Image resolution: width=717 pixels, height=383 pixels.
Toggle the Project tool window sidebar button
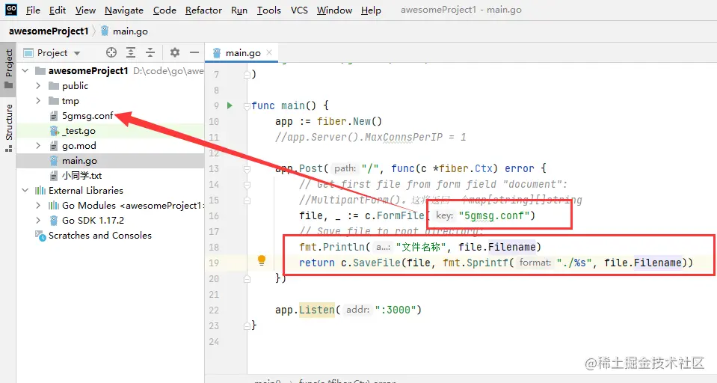click(x=9, y=69)
